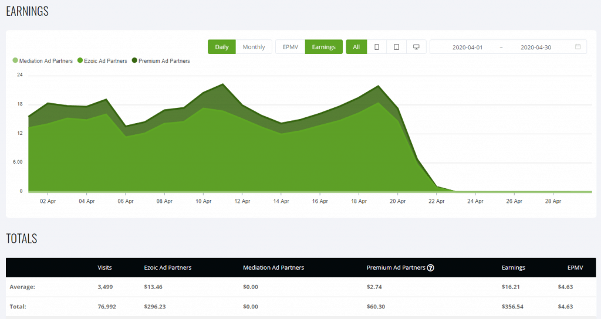Select the Total row label

click(18, 306)
